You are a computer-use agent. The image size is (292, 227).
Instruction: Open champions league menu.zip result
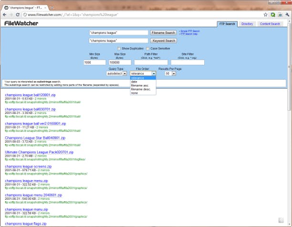tap(26, 181)
